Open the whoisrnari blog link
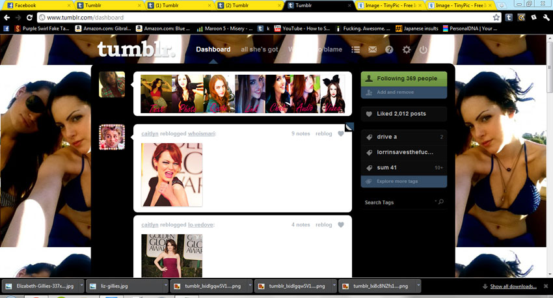This screenshot has height=298, width=553. tap(201, 133)
